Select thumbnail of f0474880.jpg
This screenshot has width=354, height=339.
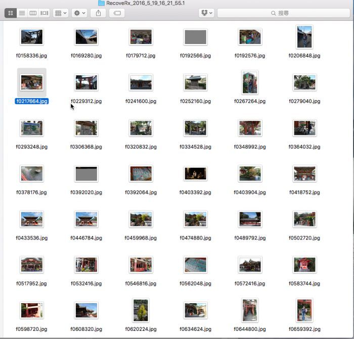click(196, 219)
